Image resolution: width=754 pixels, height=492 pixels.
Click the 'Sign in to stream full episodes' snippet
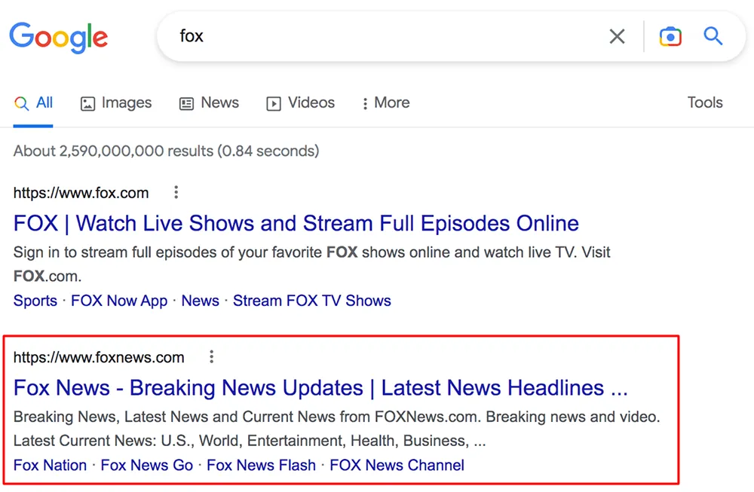(311, 264)
